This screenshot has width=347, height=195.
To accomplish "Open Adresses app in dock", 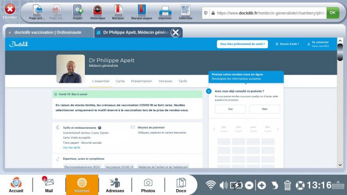I will click(115, 185).
